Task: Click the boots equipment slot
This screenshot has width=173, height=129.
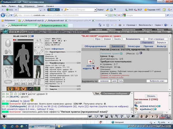Action: [39, 82]
